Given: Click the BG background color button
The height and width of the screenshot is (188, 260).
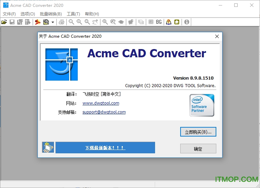Looking at the screenshot, I should tap(159, 22).
